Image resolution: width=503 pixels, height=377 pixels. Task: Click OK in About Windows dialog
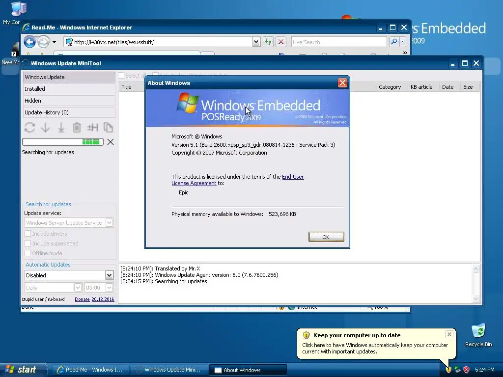326,237
